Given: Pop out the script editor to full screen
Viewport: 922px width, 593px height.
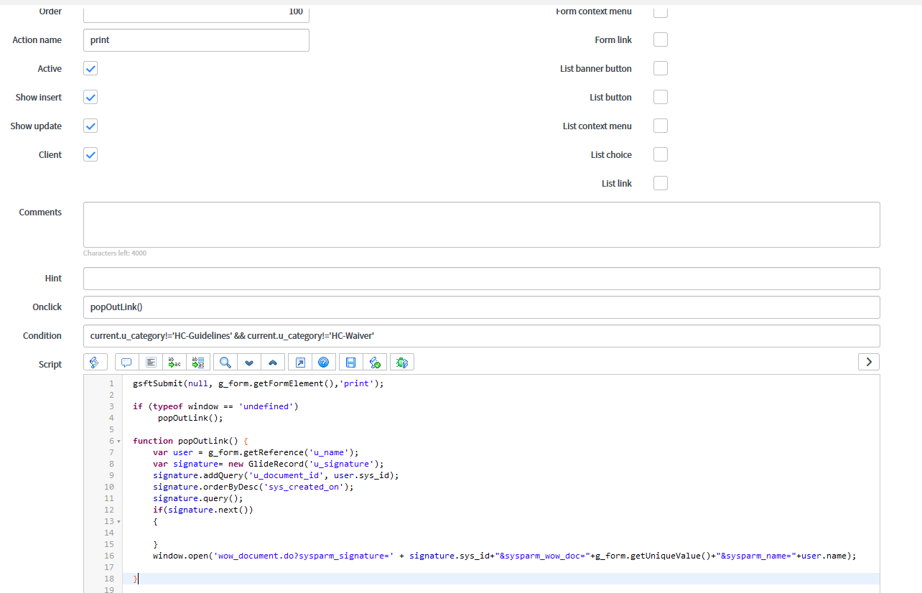Looking at the screenshot, I should pyautogui.click(x=299, y=362).
